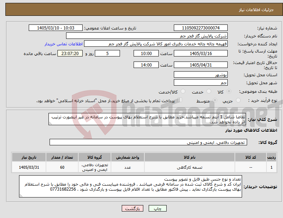Click the announcement date field 1405/03/10 - 10:03
Screen dimensions: 283x218
click(x=56, y=28)
